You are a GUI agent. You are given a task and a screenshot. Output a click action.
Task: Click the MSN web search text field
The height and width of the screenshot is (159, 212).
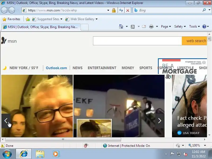pyautogui.click(x=137, y=41)
